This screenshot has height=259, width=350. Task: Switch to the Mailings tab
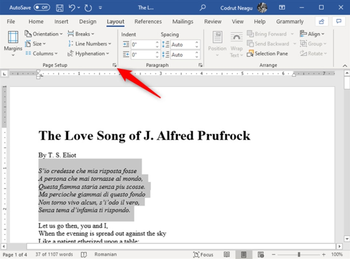tap(183, 21)
